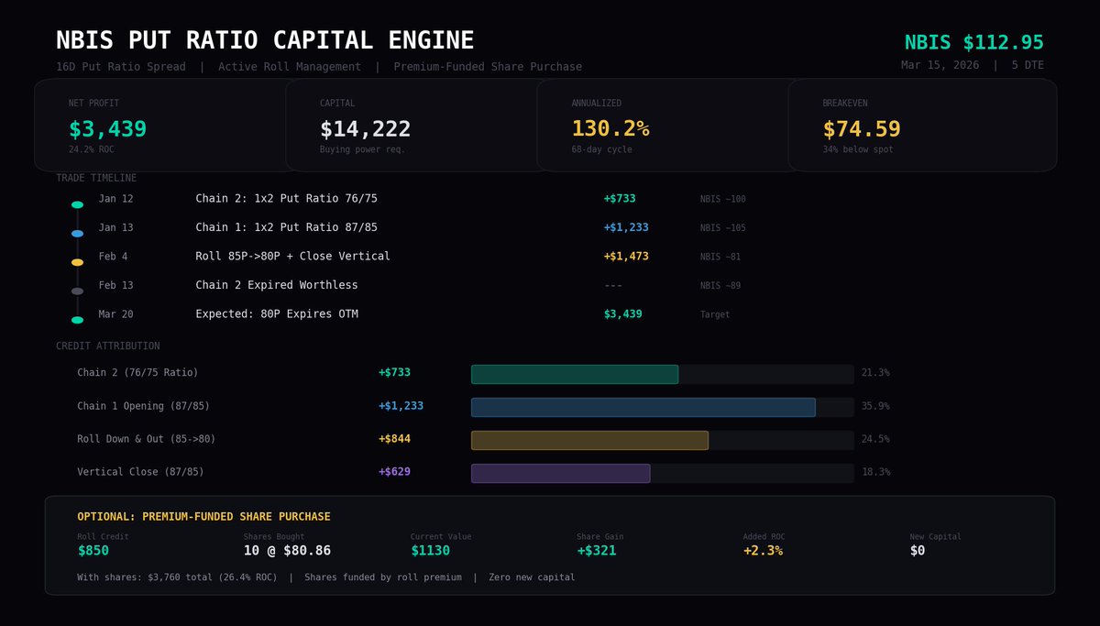Click the NBIS ~81 note
Image resolution: width=1100 pixels, height=626 pixels.
tap(720, 257)
